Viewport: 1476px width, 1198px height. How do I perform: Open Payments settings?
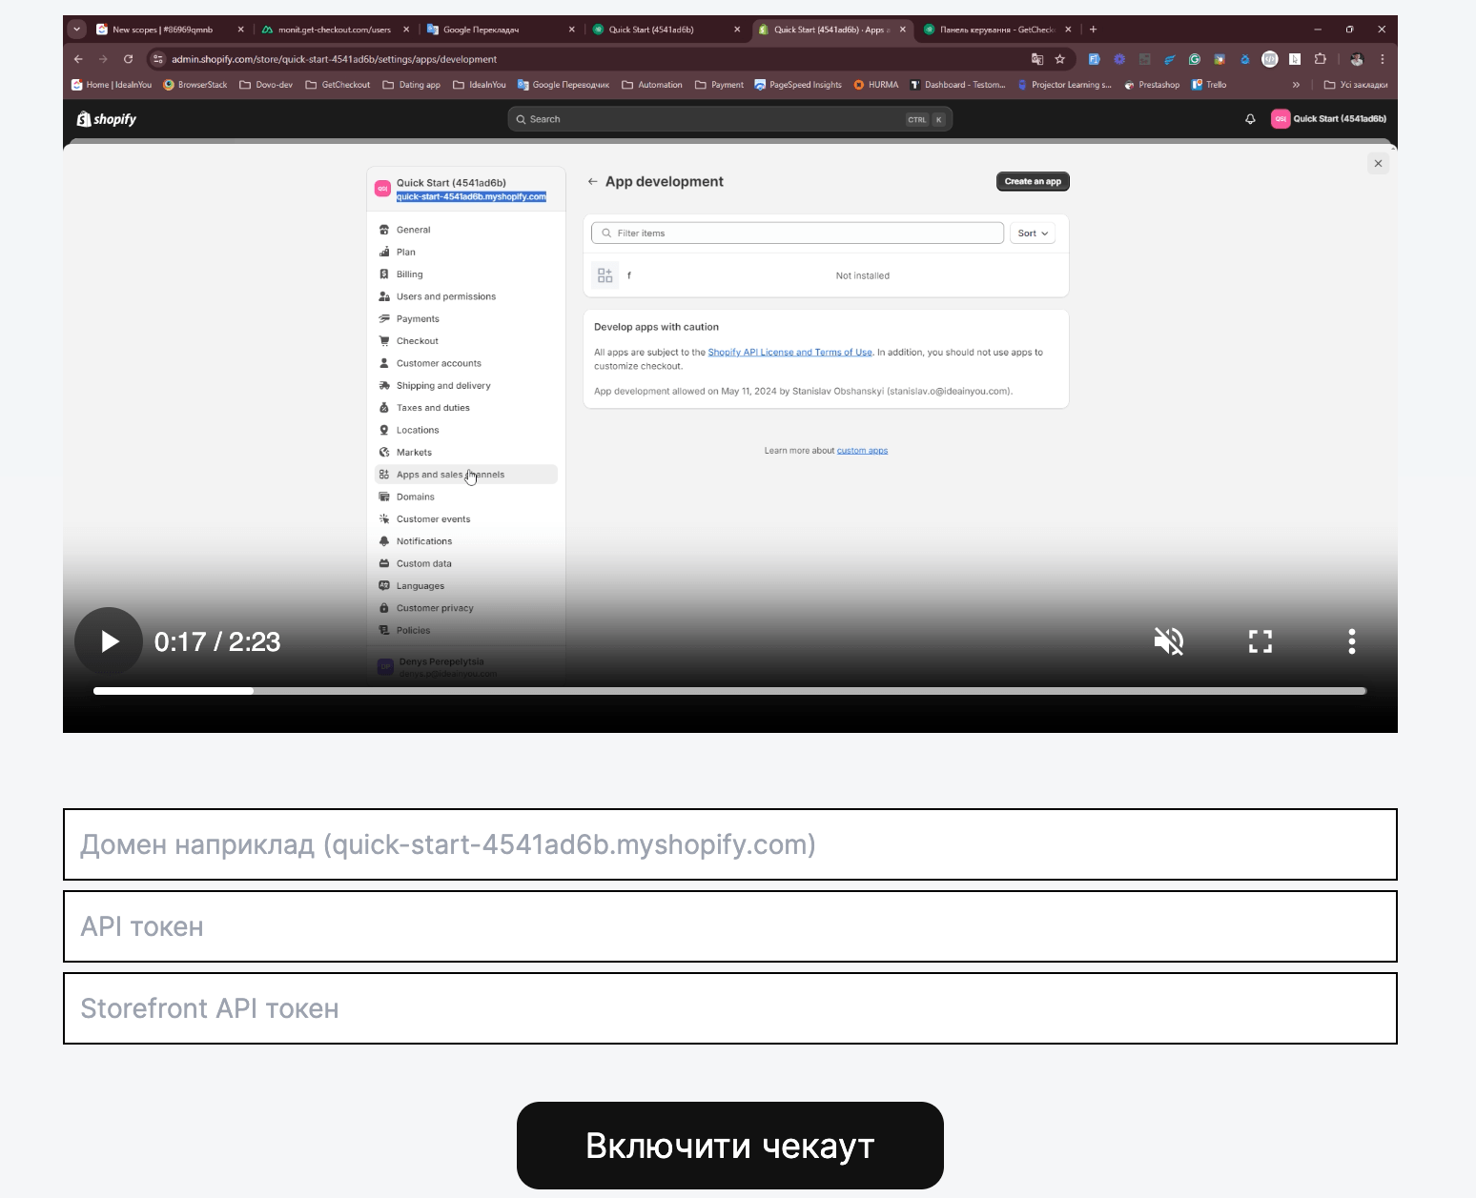pos(466,318)
